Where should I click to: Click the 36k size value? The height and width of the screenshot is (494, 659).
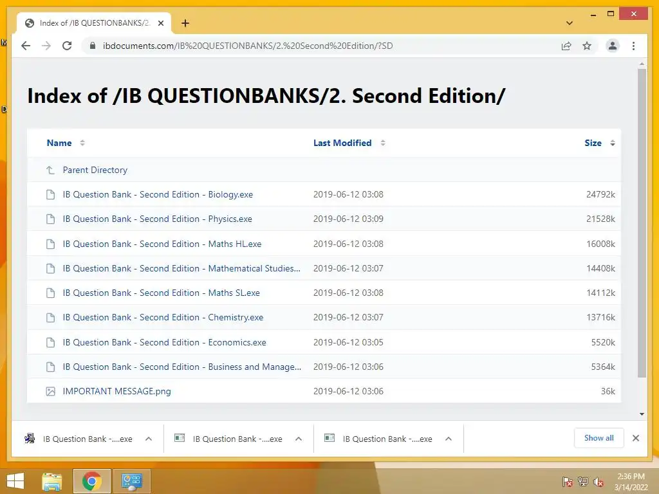click(608, 391)
